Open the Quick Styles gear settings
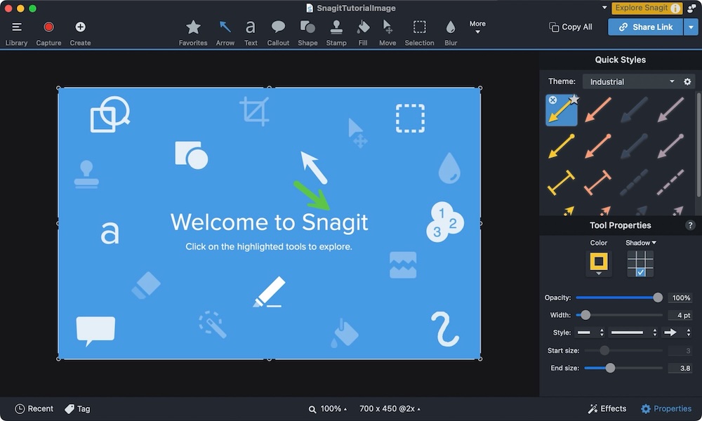702x421 pixels. [687, 81]
